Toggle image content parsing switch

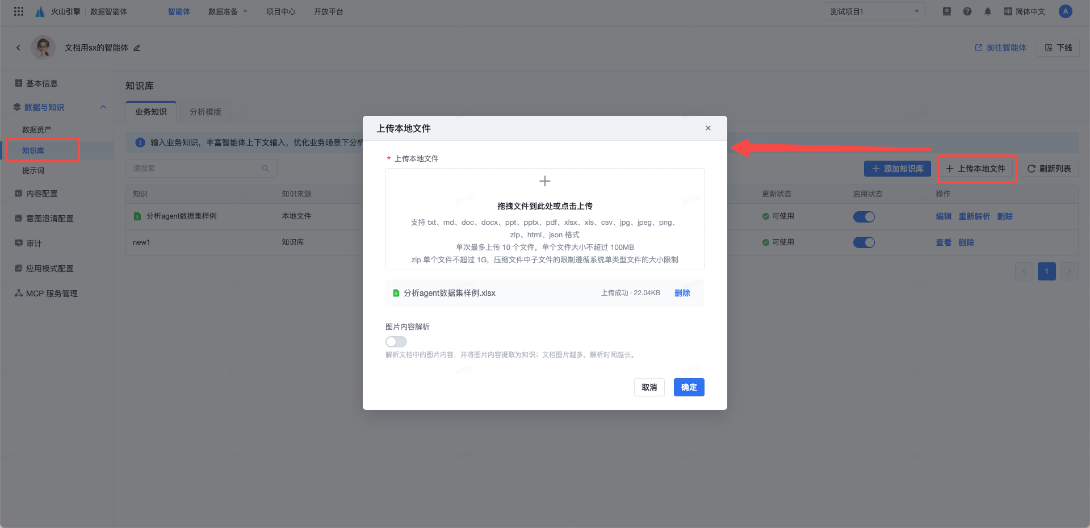396,342
